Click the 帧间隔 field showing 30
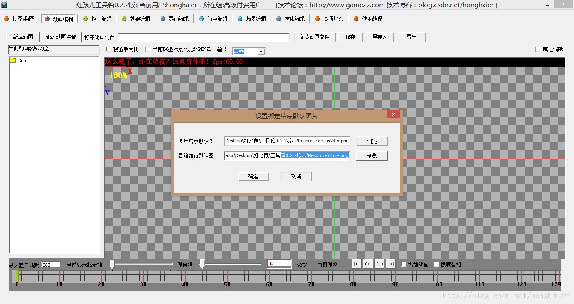Viewport: 574px width, 304px height. tap(279, 263)
